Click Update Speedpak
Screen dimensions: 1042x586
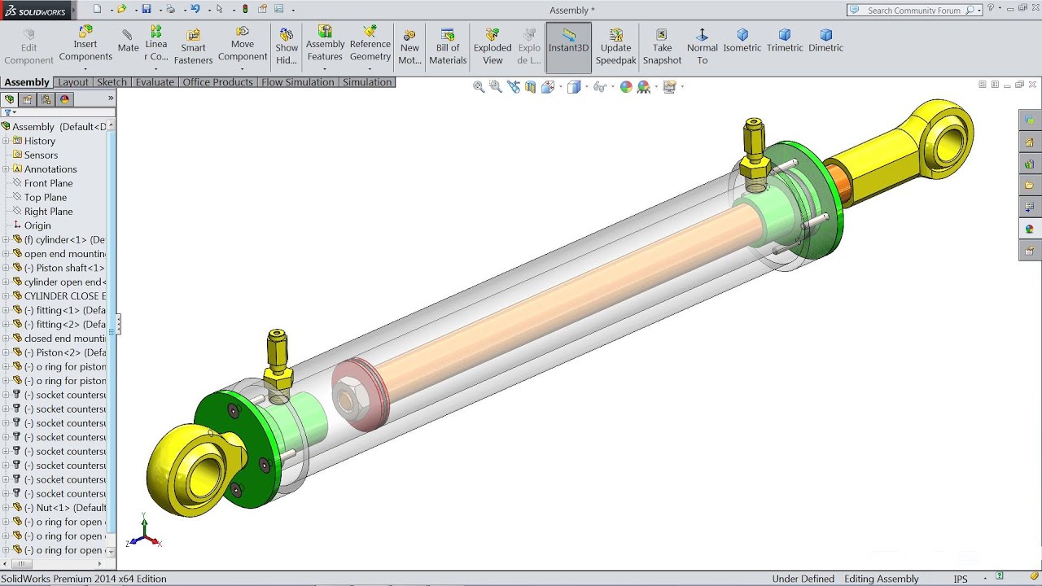[616, 47]
